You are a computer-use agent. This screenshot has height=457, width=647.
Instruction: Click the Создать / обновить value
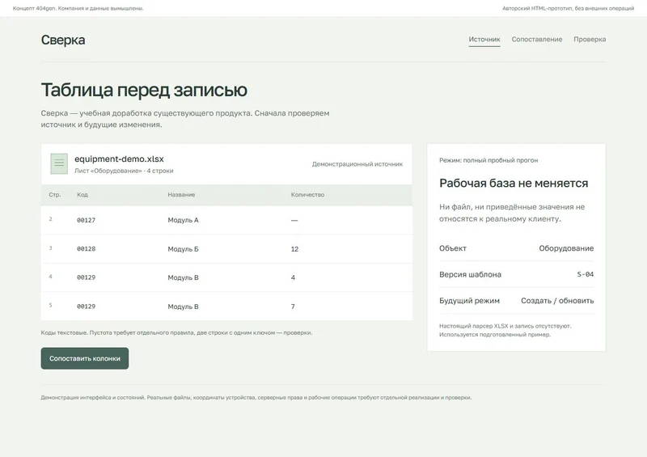[557, 301]
